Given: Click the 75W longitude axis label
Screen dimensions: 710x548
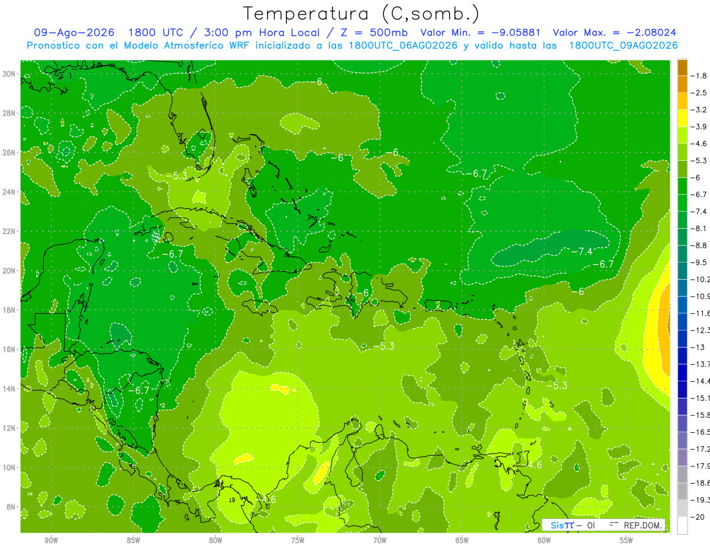Looking at the screenshot, I should coord(298,540).
